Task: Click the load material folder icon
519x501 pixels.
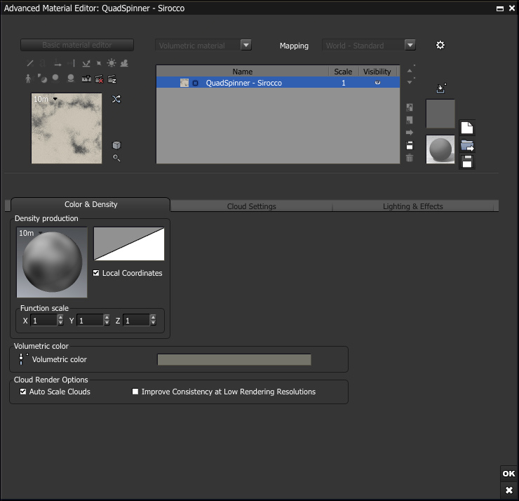Action: pos(467,146)
